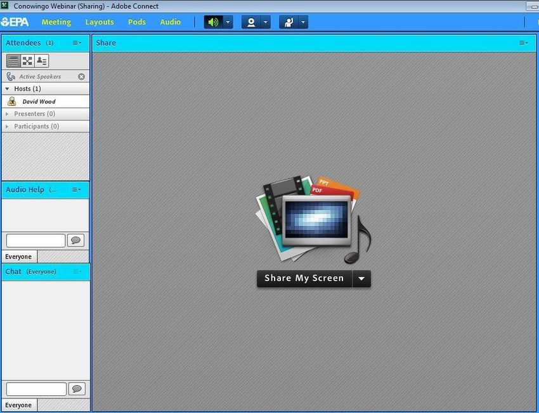539x413 pixels.
Task: Click the Attendees pod title
Action: coord(23,43)
